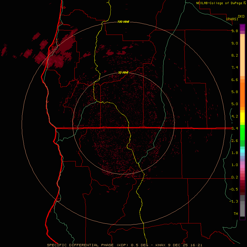Viewport: 247px width, 247px height.
Task: Click the 5.8 scale value
Action: pos(235,92)
